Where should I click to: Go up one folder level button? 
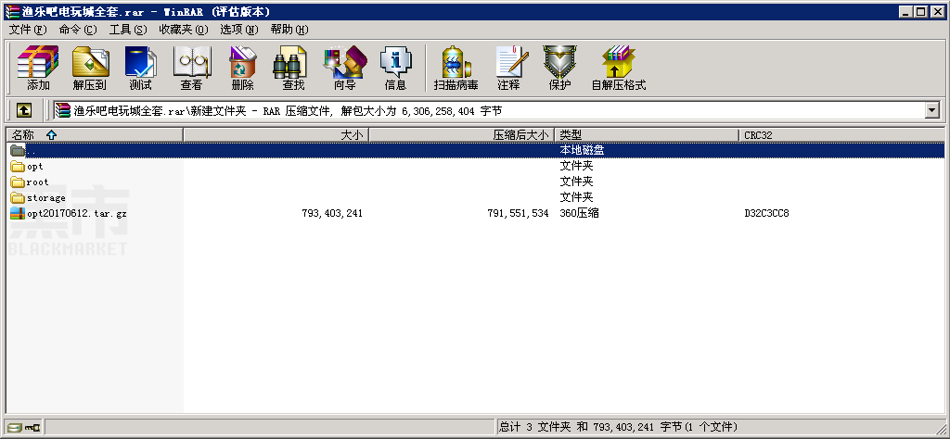point(23,110)
